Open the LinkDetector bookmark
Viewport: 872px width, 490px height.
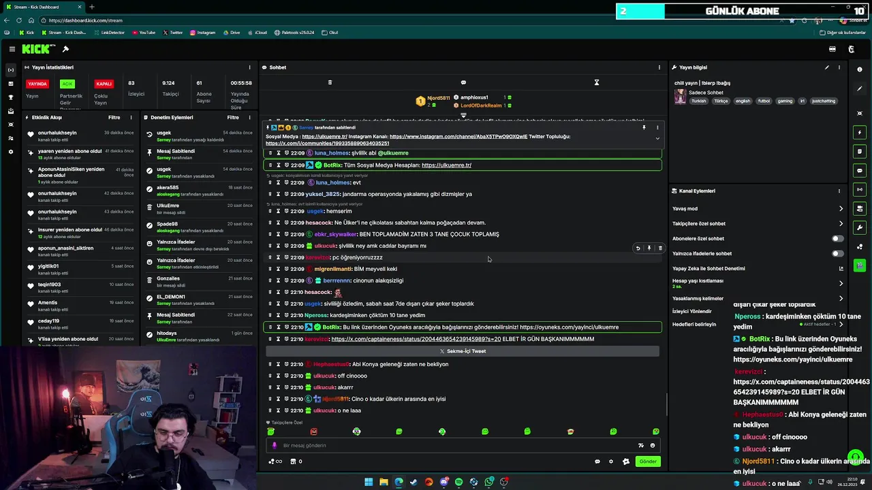click(109, 33)
